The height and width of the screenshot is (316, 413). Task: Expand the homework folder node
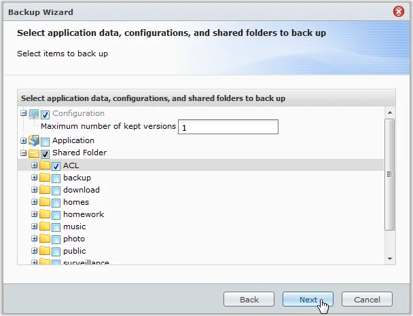(x=35, y=214)
